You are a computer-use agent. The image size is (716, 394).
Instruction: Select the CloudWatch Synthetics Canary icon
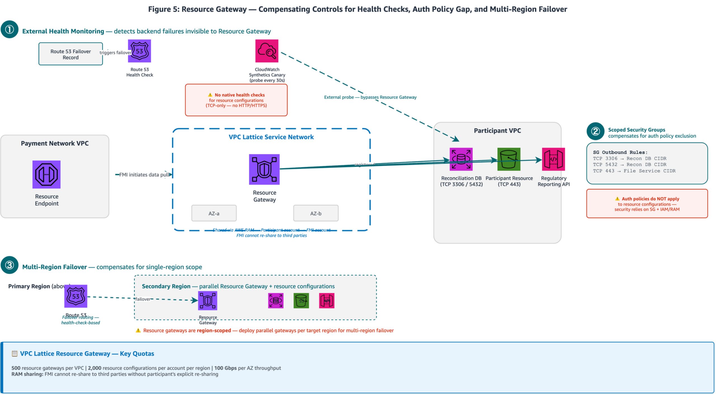point(267,51)
